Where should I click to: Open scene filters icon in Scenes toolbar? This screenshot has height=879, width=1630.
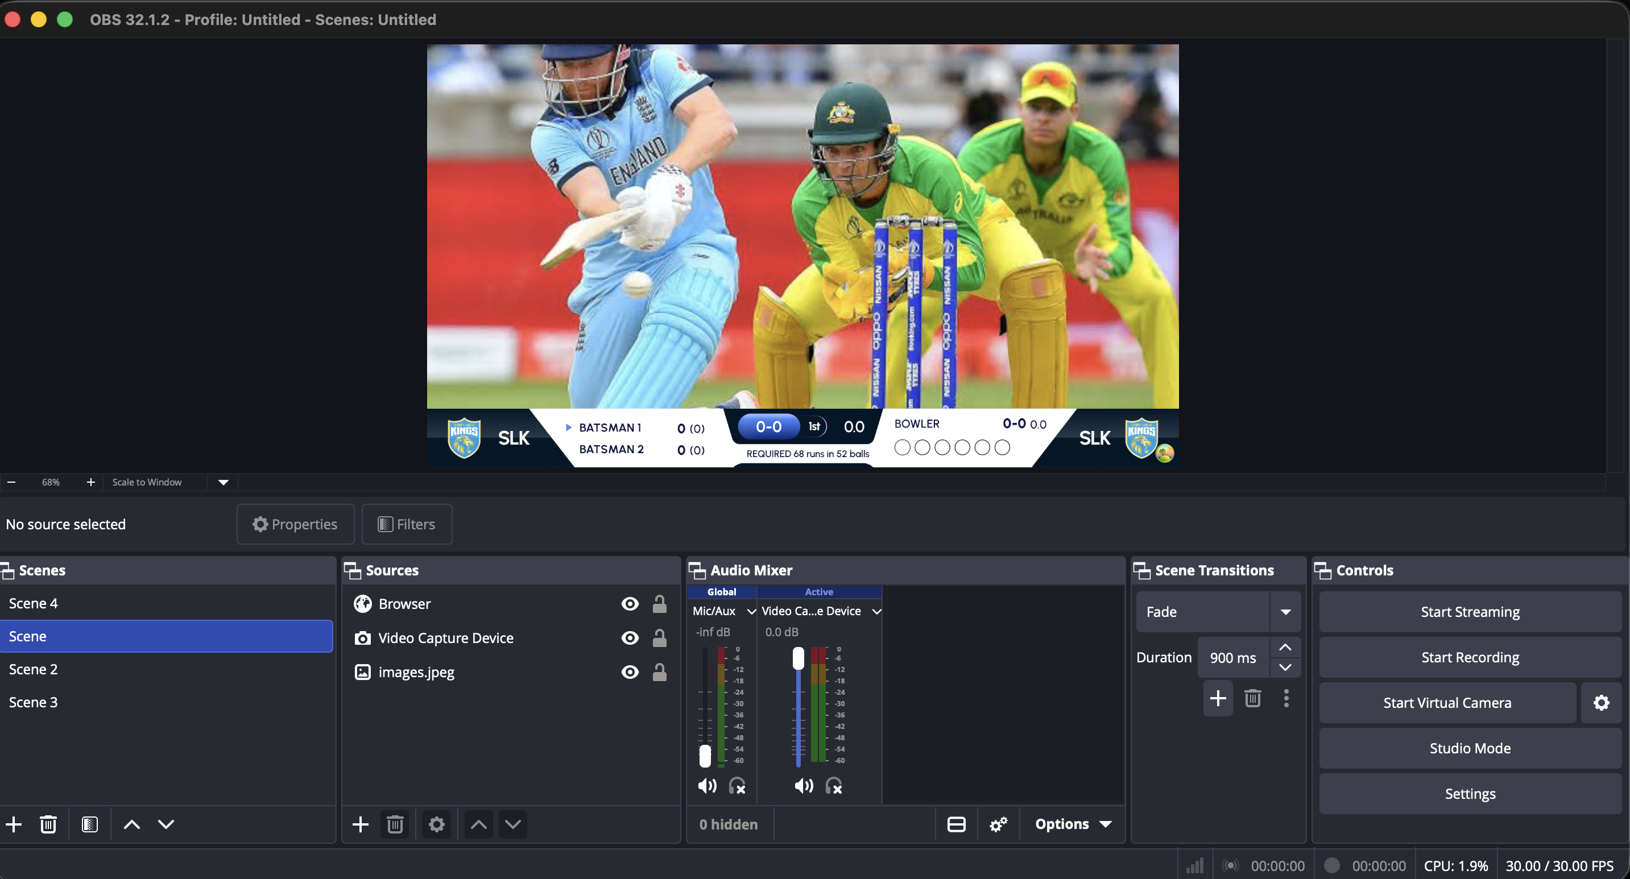(90, 824)
